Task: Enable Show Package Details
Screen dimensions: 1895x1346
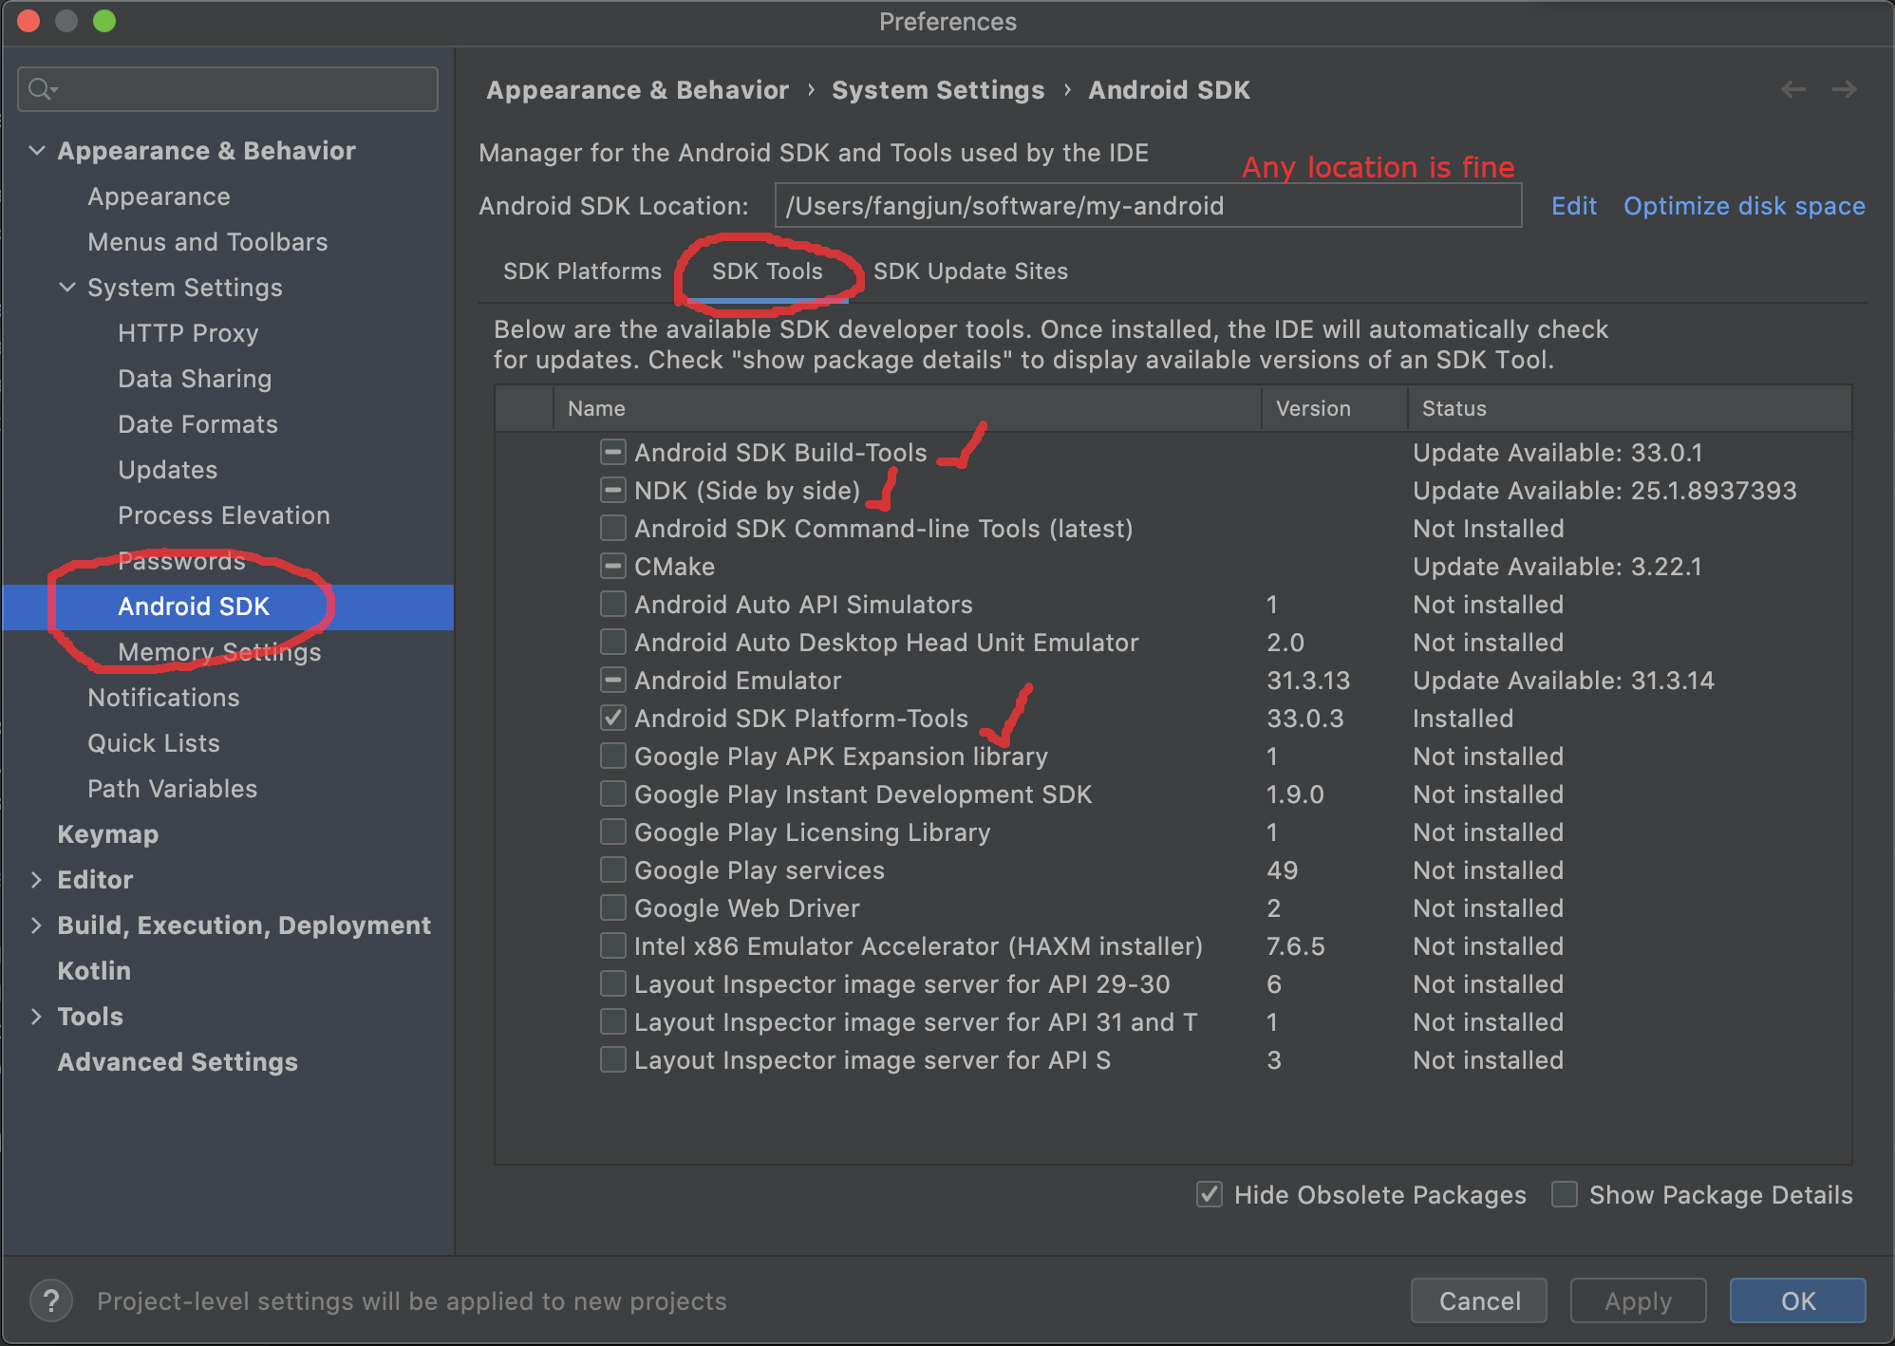Action: coord(1565,1194)
